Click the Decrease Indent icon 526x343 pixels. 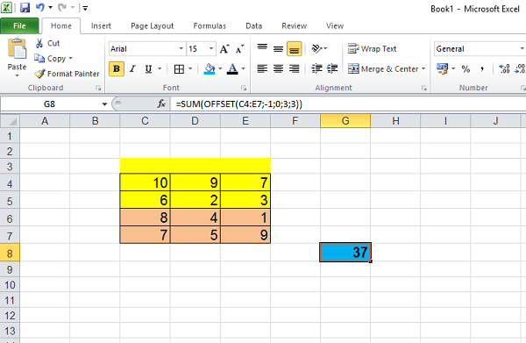(x=316, y=68)
